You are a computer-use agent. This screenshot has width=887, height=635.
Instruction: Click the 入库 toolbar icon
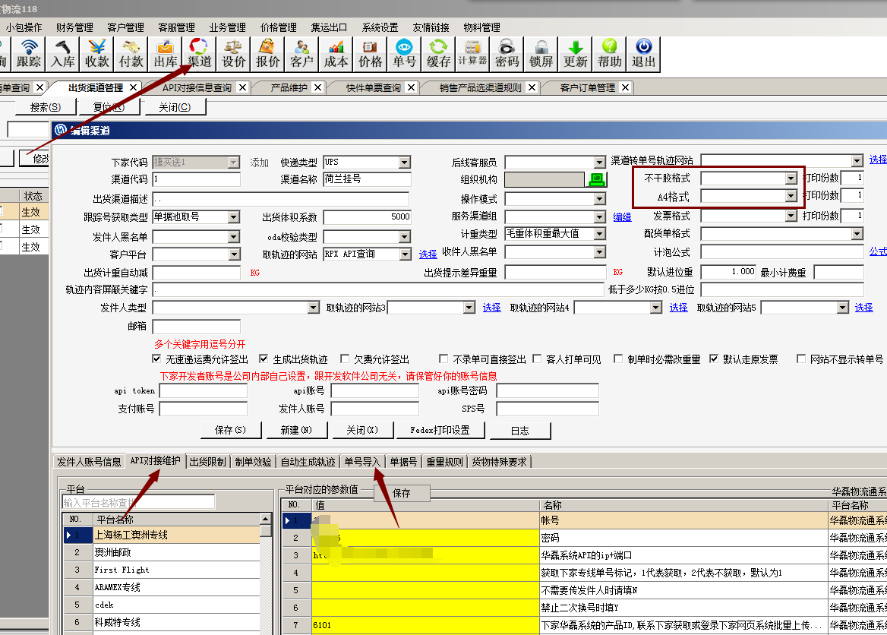click(63, 55)
